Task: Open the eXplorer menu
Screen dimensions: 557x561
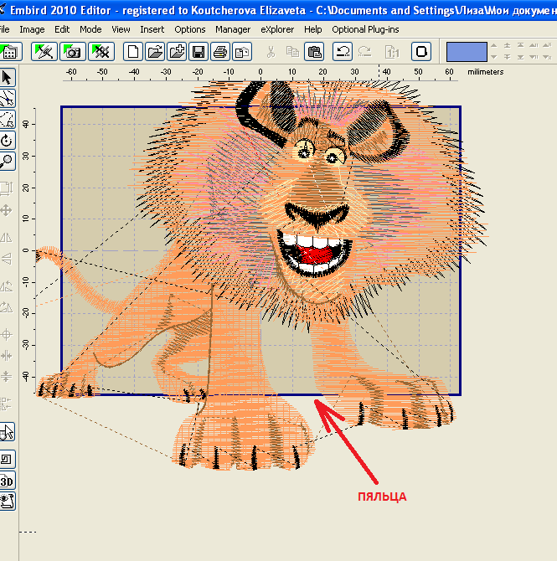Action: (277, 29)
